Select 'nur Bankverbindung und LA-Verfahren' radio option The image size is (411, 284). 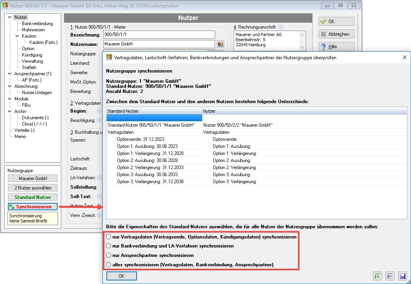(108, 246)
